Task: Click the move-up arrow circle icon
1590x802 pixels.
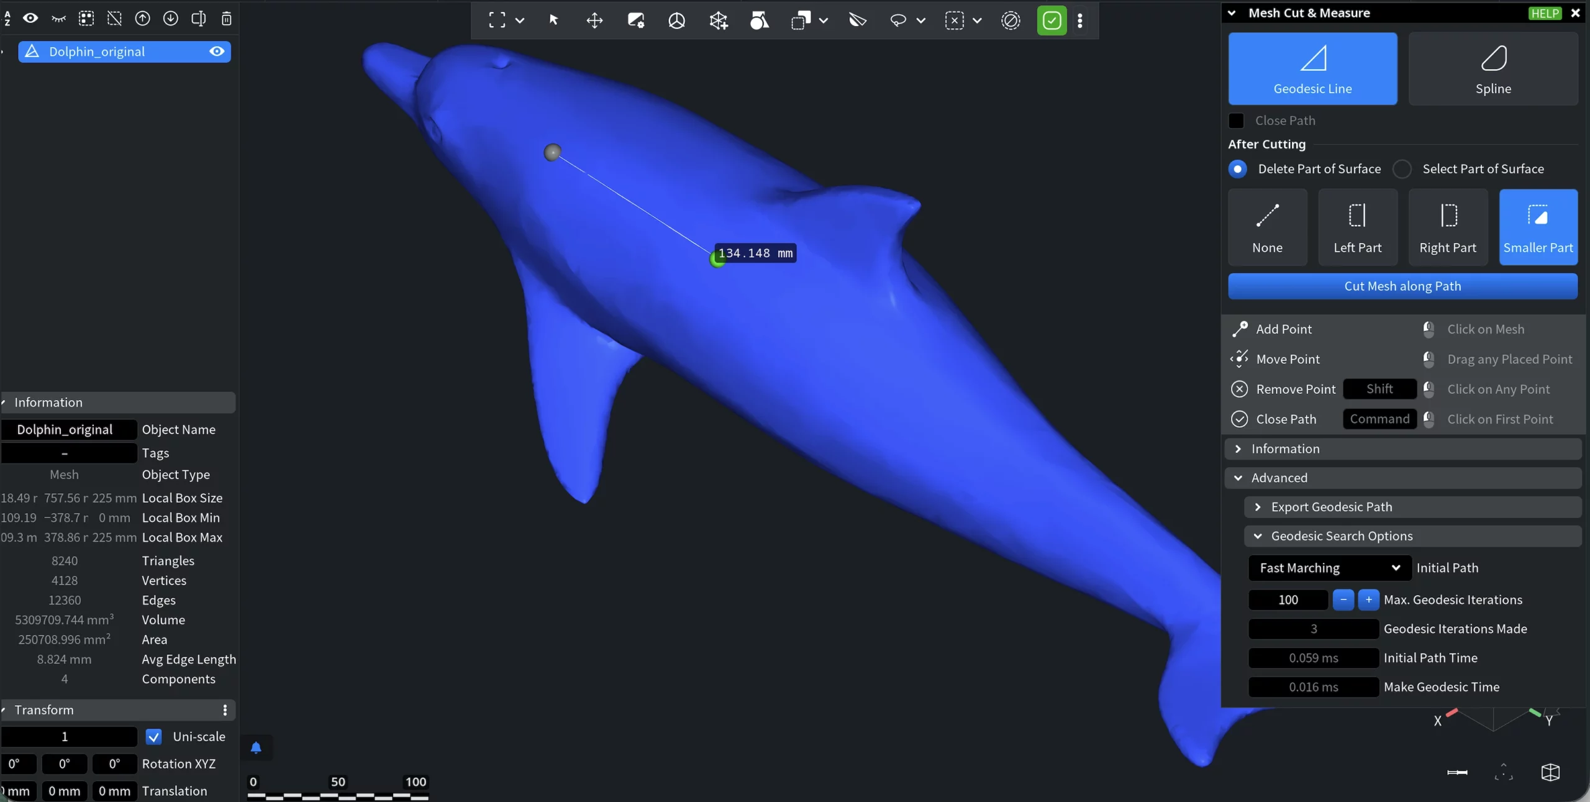Action: point(142,19)
